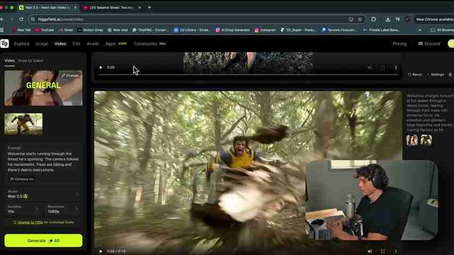This screenshot has width=454, height=255.
Task: Close the Sesame Street browser tab
Action: click(140, 7)
